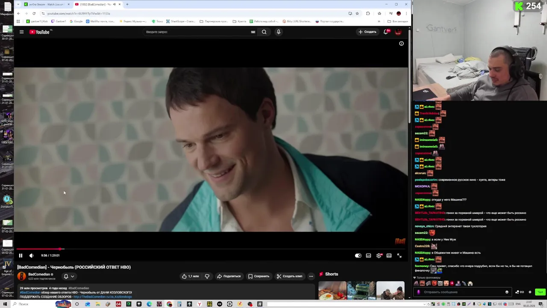
Task: Open the BadComedian channel avatar
Action: [21, 276]
